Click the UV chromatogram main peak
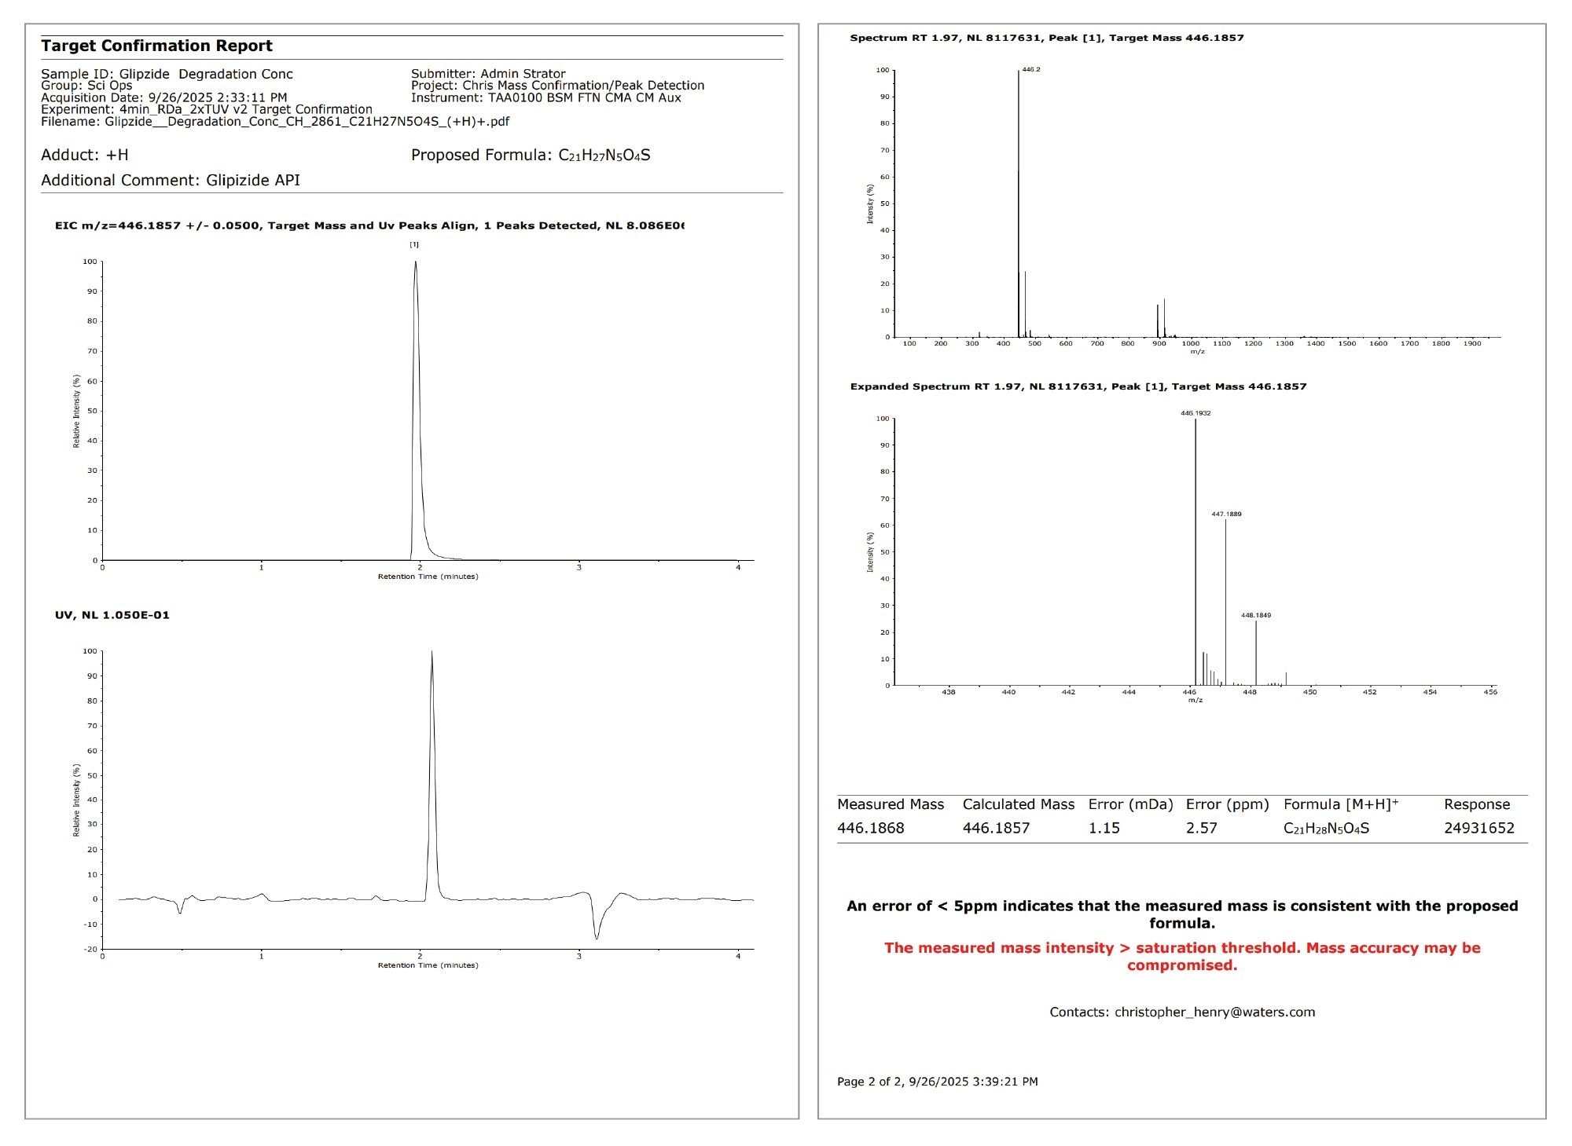Image resolution: width=1572 pixels, height=1146 pixels. click(x=432, y=652)
